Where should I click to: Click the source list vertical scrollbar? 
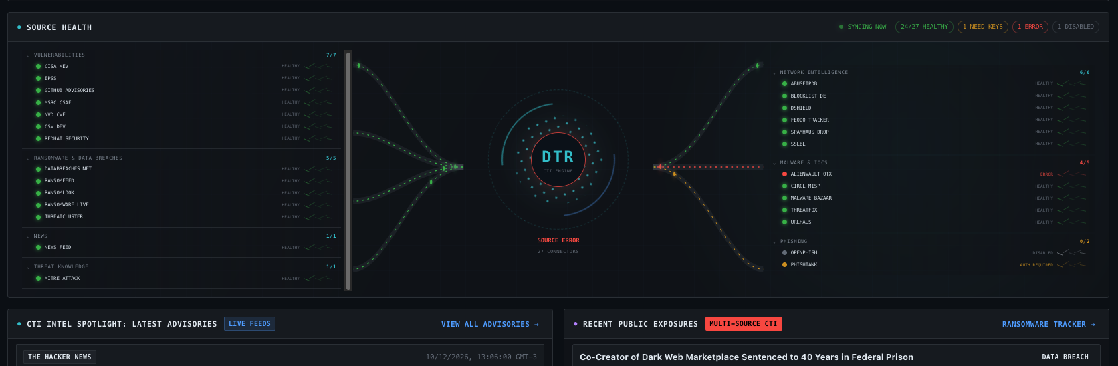[x=348, y=170]
